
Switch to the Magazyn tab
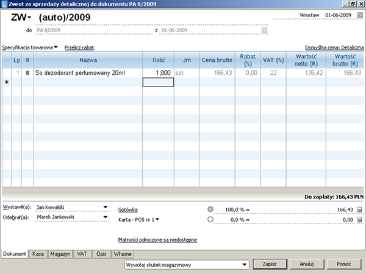[x=60, y=253]
